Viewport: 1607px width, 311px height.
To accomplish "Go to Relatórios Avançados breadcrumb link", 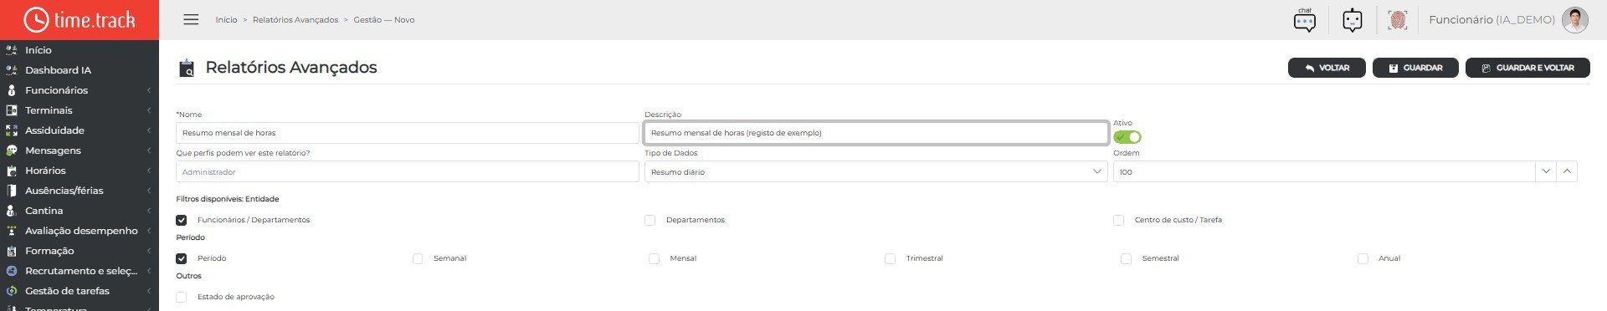I will pyautogui.click(x=295, y=20).
